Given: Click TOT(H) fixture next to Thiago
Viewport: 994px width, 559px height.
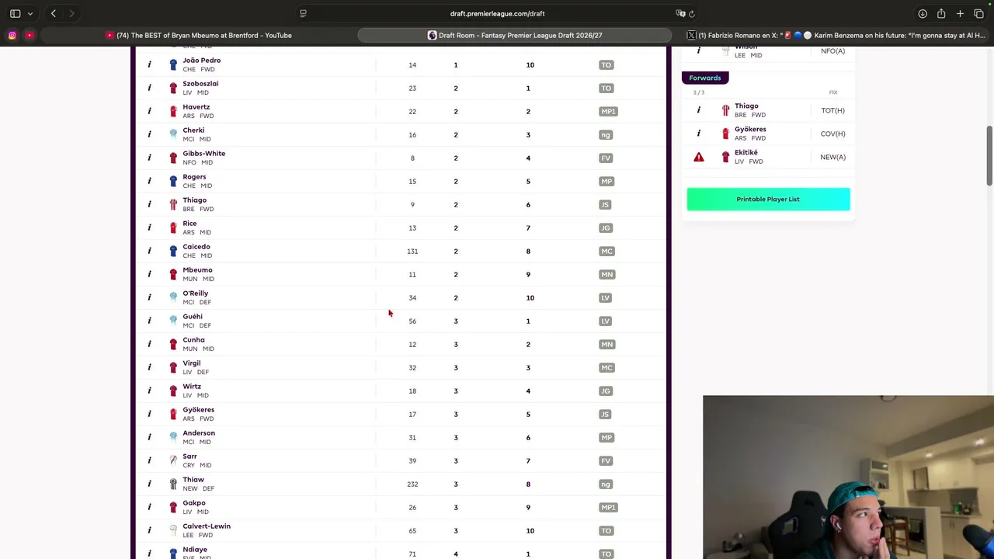Looking at the screenshot, I should coord(832,110).
